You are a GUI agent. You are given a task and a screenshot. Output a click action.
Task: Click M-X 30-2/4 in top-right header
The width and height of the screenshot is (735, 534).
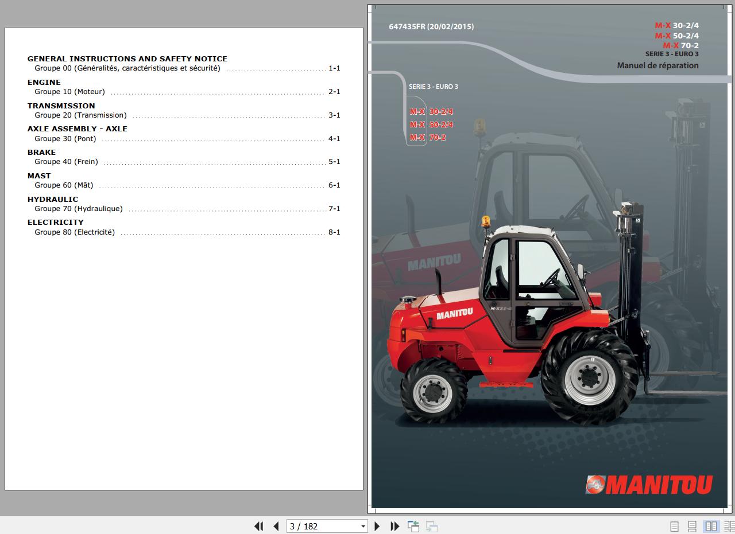pos(677,25)
